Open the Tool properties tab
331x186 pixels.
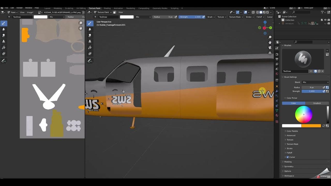click(277, 48)
